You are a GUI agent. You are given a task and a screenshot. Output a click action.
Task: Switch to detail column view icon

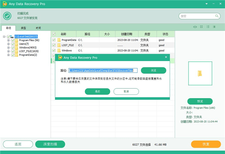(x=214, y=27)
